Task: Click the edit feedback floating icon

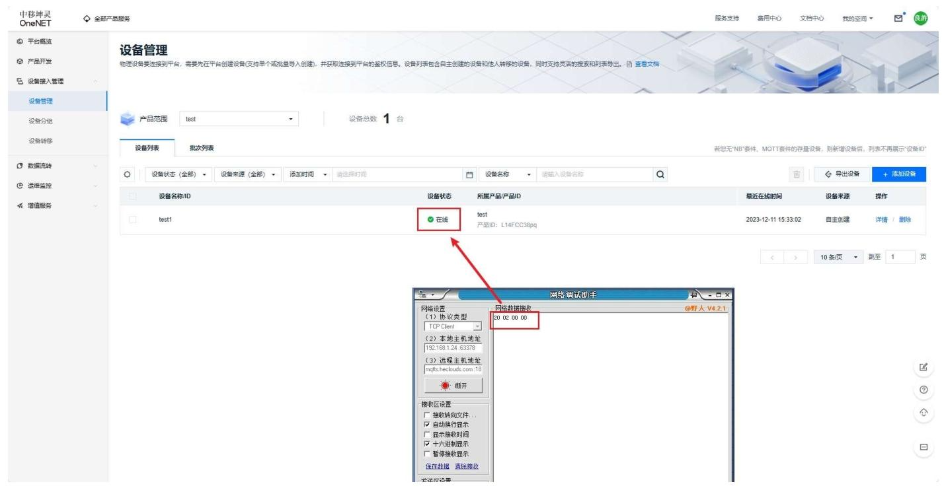Action: click(x=924, y=366)
